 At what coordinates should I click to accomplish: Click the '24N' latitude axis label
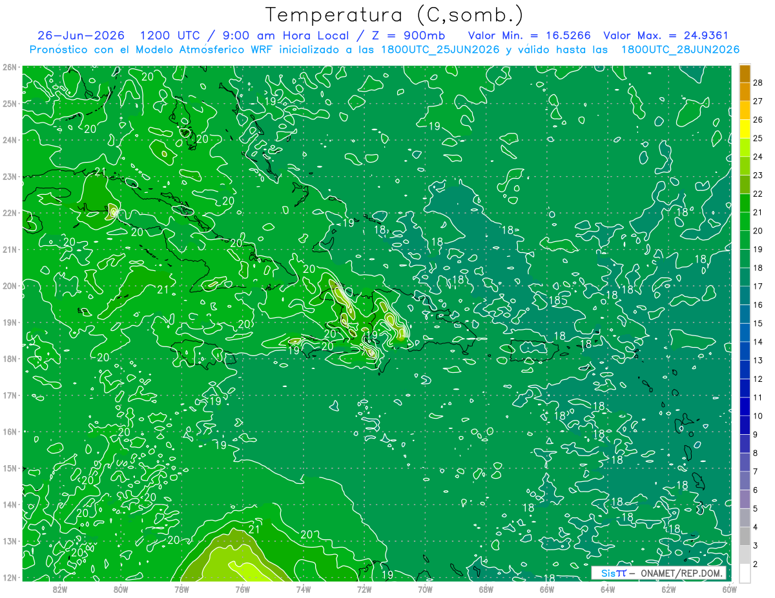[x=9, y=140]
